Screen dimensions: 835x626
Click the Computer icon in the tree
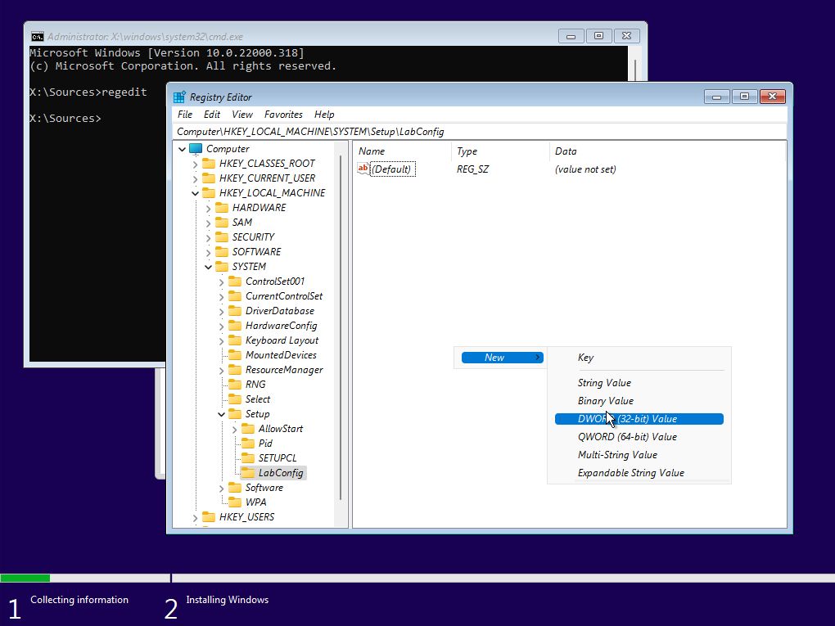(196, 149)
